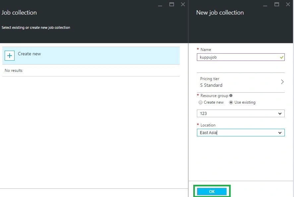Select the Use existing radio button

(231, 102)
